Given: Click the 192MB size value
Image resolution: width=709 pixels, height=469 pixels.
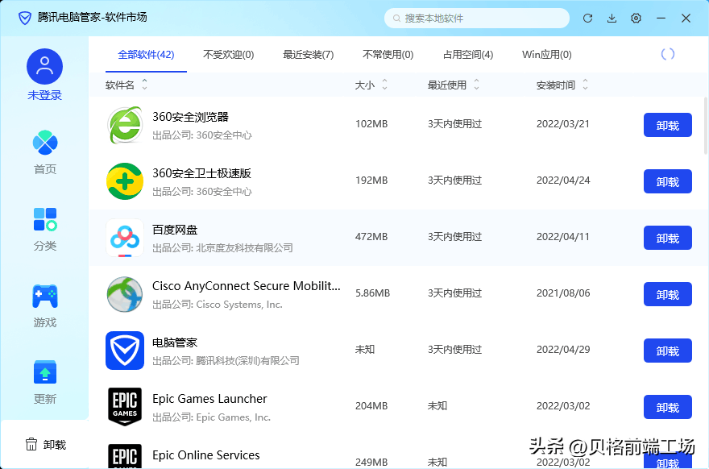Looking at the screenshot, I should click(x=371, y=181).
